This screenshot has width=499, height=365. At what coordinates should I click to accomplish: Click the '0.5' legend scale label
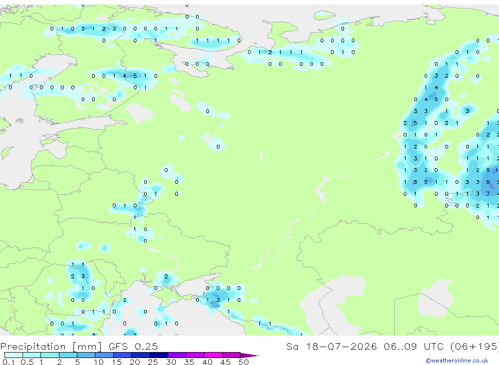pos(27,362)
